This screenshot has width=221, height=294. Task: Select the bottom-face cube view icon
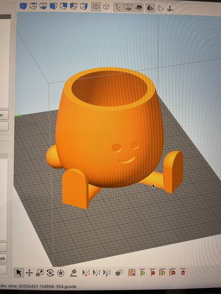[44, 6]
